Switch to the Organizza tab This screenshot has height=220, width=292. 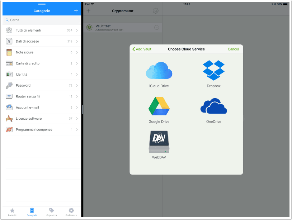(x=52, y=212)
